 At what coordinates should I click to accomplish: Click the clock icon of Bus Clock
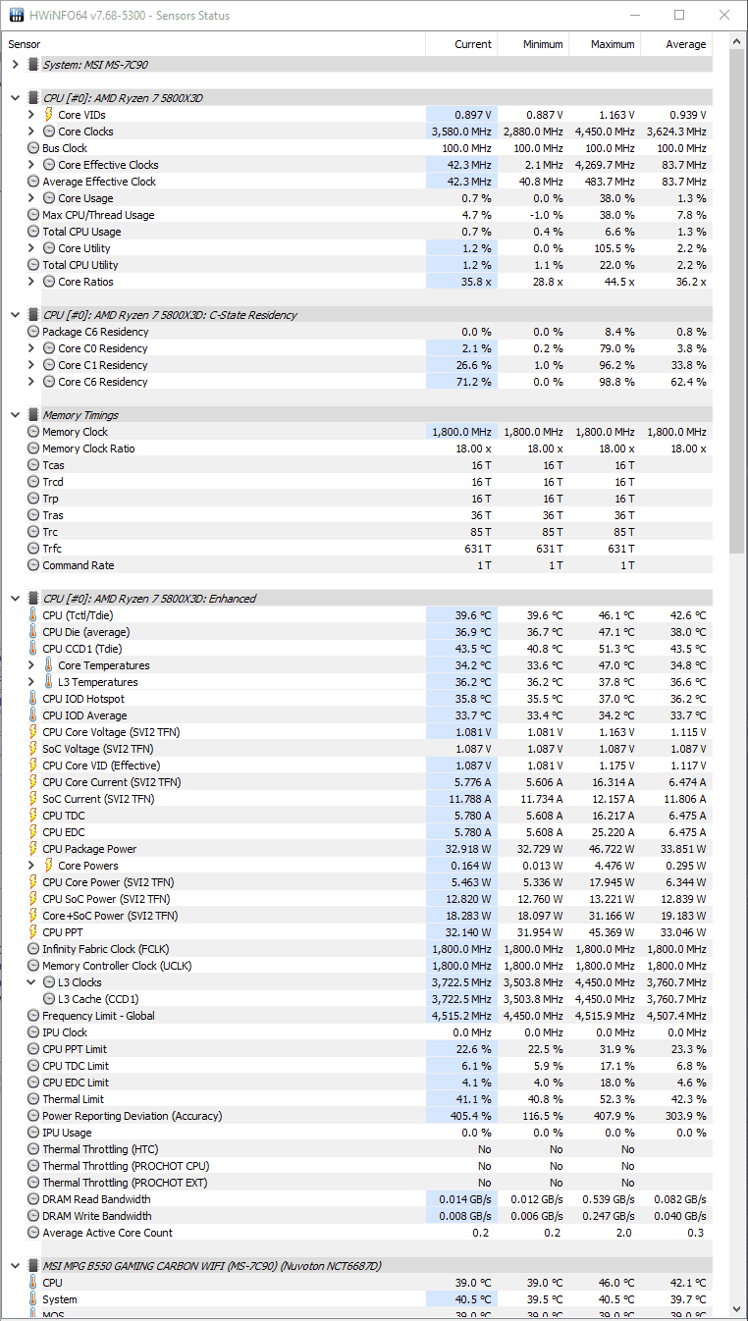click(33, 148)
